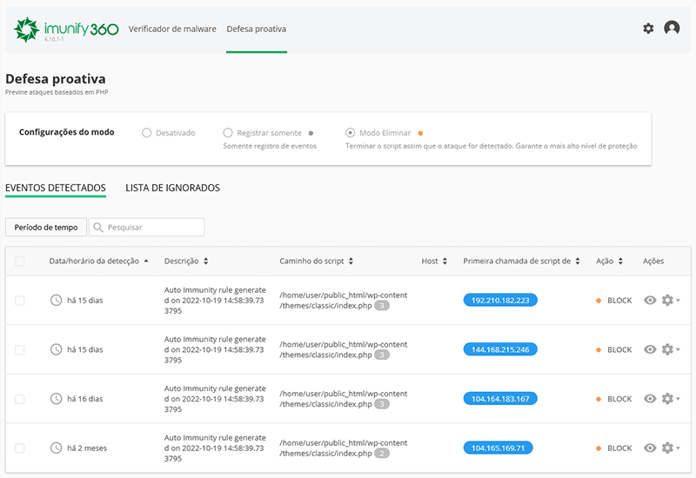
Task: Click the Ações column header
Action: click(653, 262)
